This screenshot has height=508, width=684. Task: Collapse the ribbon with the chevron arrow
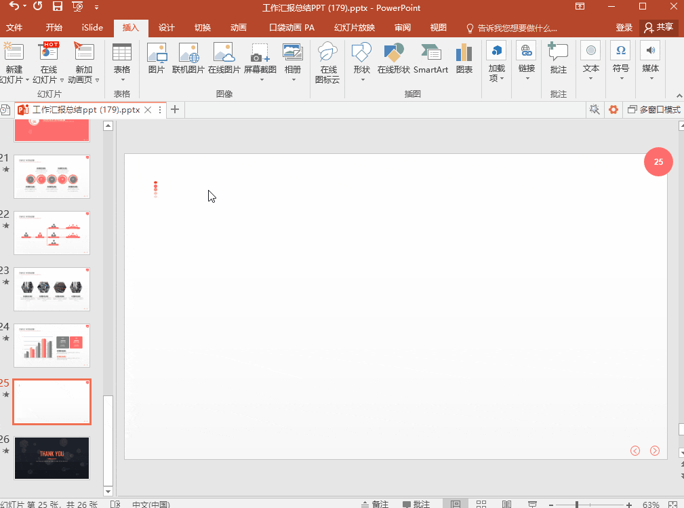coord(679,95)
